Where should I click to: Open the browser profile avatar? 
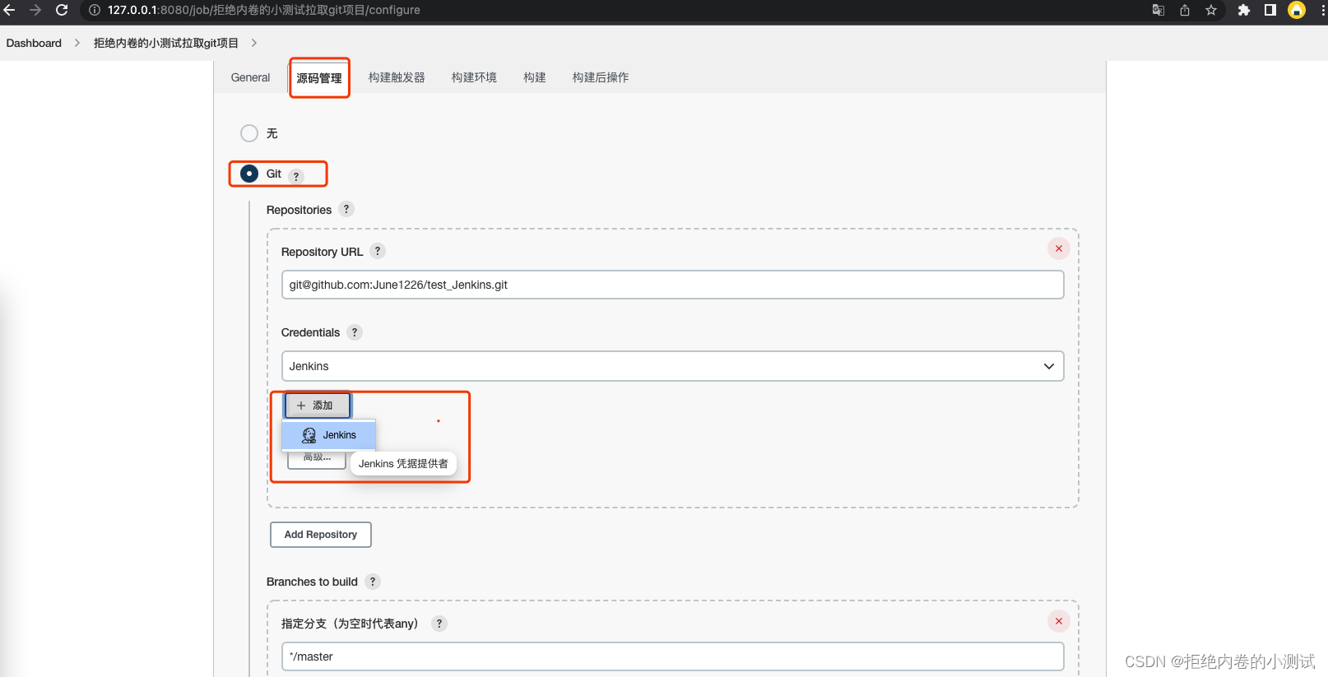click(x=1297, y=10)
